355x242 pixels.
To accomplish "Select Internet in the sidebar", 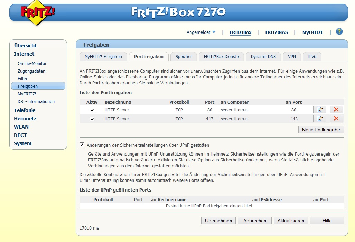I will pos(24,54).
